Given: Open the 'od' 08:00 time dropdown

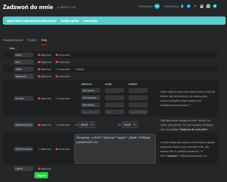Looking at the screenshot, I should tap(88, 125).
